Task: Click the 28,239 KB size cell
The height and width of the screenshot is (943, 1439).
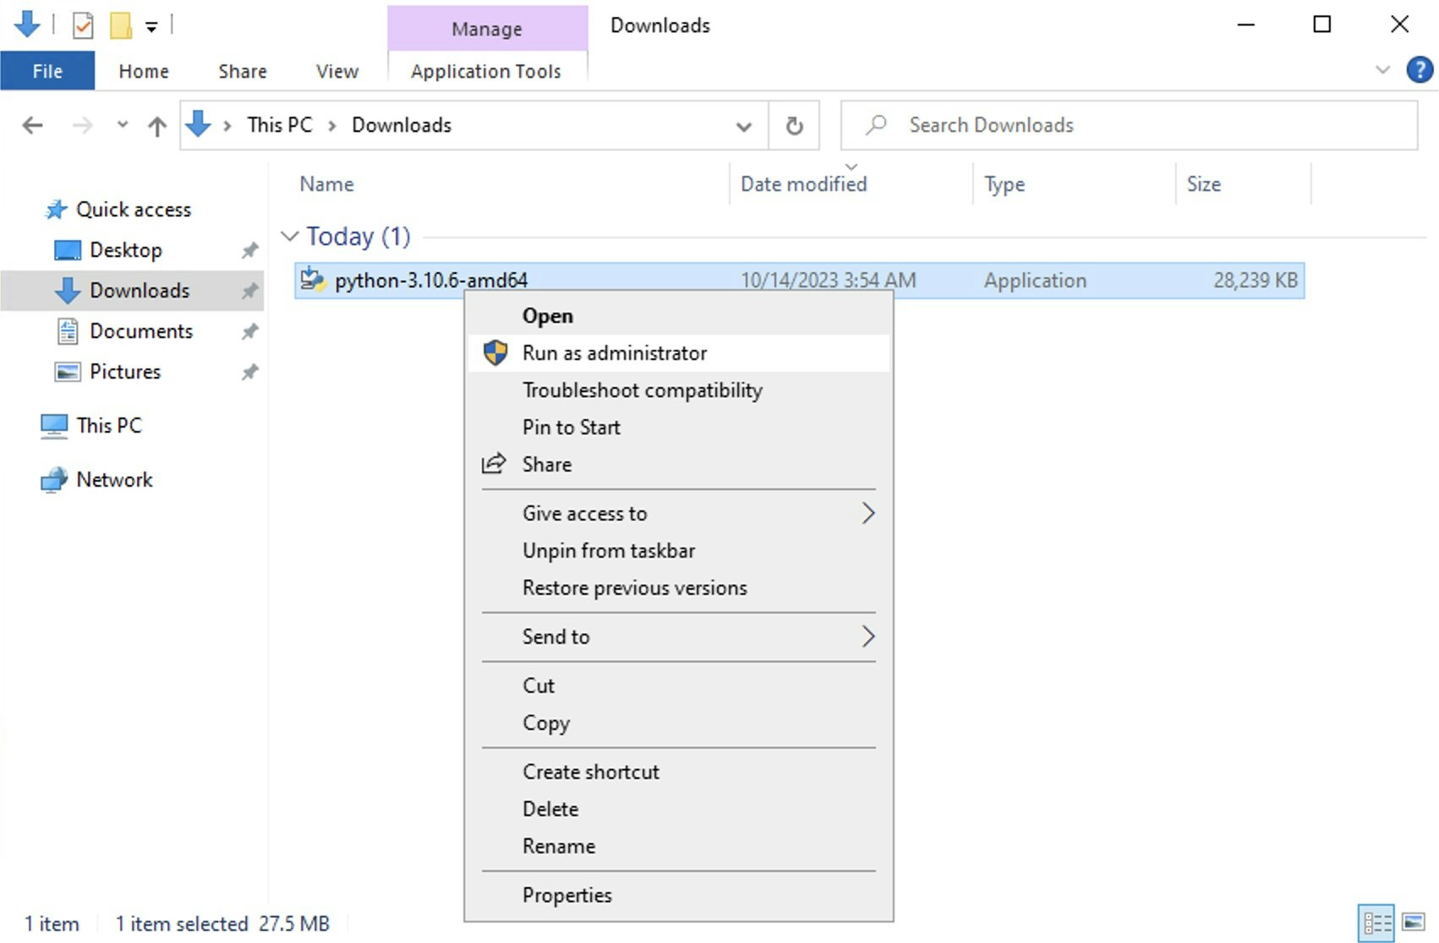Action: click(1256, 281)
